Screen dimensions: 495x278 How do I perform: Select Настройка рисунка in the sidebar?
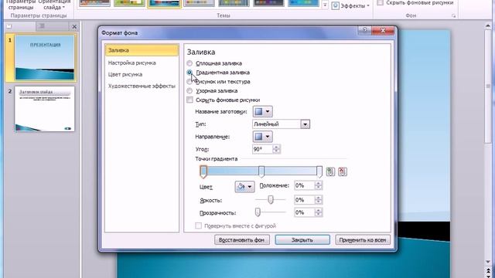[x=132, y=63]
